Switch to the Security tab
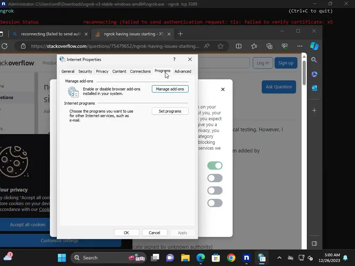Screen dimensions: 355x266 (x=85, y=71)
